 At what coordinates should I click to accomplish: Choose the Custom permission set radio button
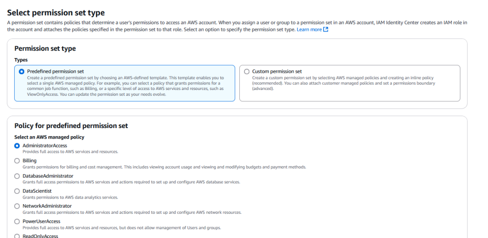pos(247,71)
